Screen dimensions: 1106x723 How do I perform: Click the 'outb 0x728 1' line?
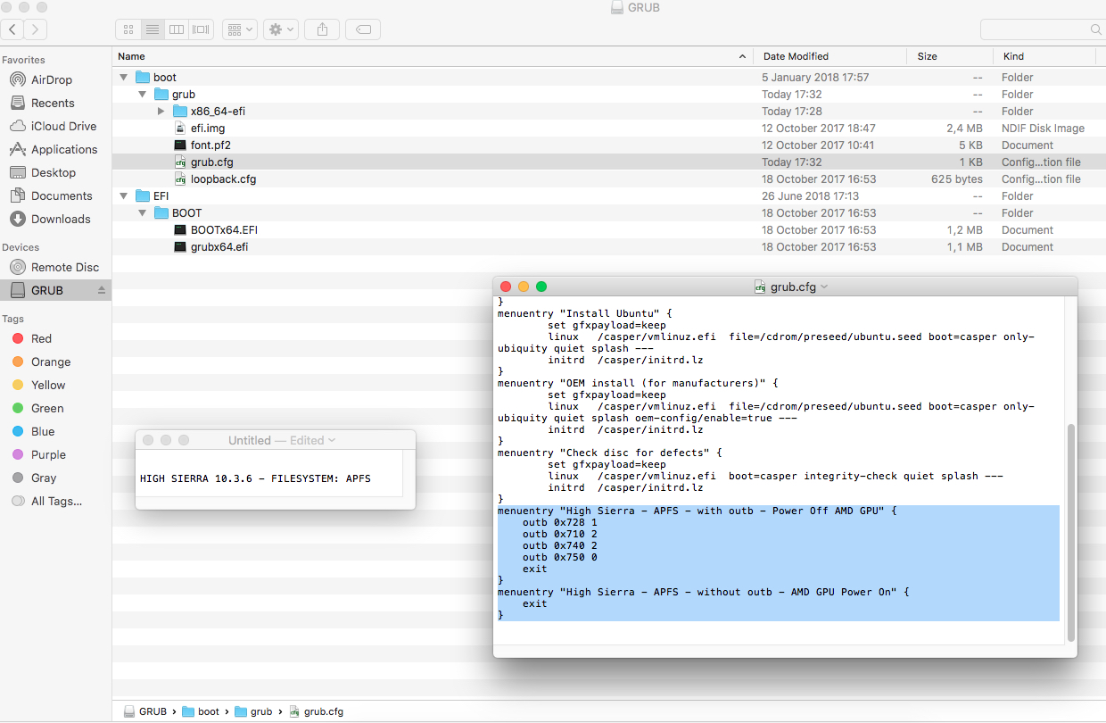coord(559,522)
